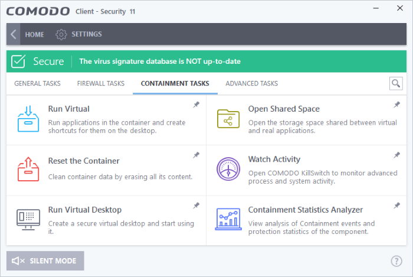Pin the Run Virtual task
Viewport: 413px width, 277px height.
(x=196, y=105)
